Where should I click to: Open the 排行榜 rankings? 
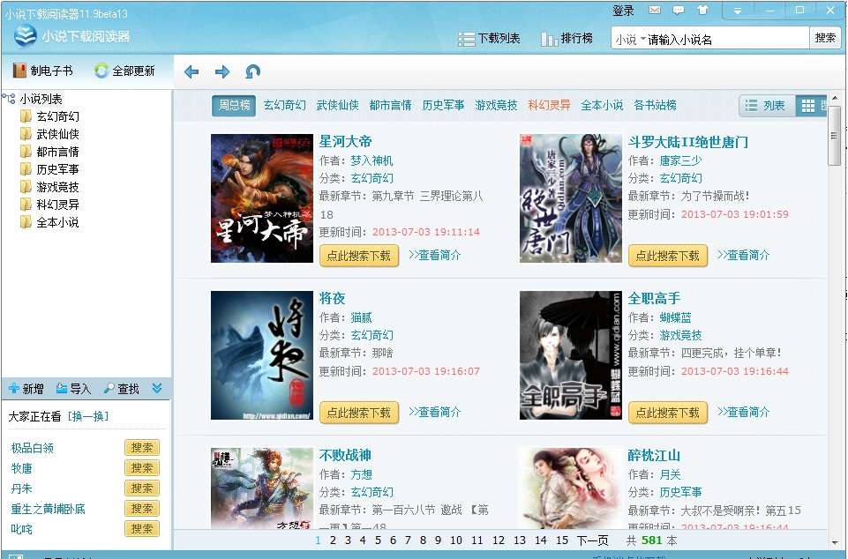coord(567,39)
